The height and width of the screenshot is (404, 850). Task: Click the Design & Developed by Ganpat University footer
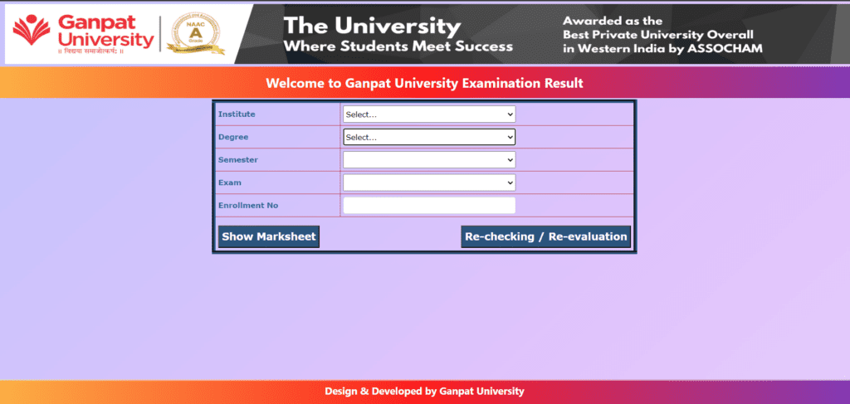424,391
